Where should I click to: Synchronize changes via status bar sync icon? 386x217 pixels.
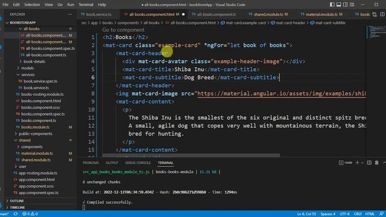pos(16,214)
